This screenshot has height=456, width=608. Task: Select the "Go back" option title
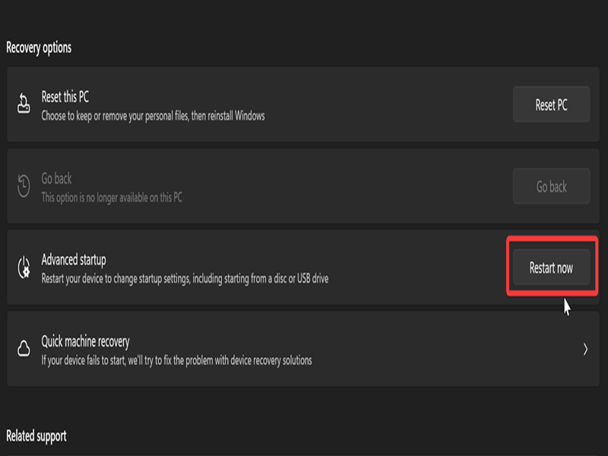pyautogui.click(x=56, y=179)
